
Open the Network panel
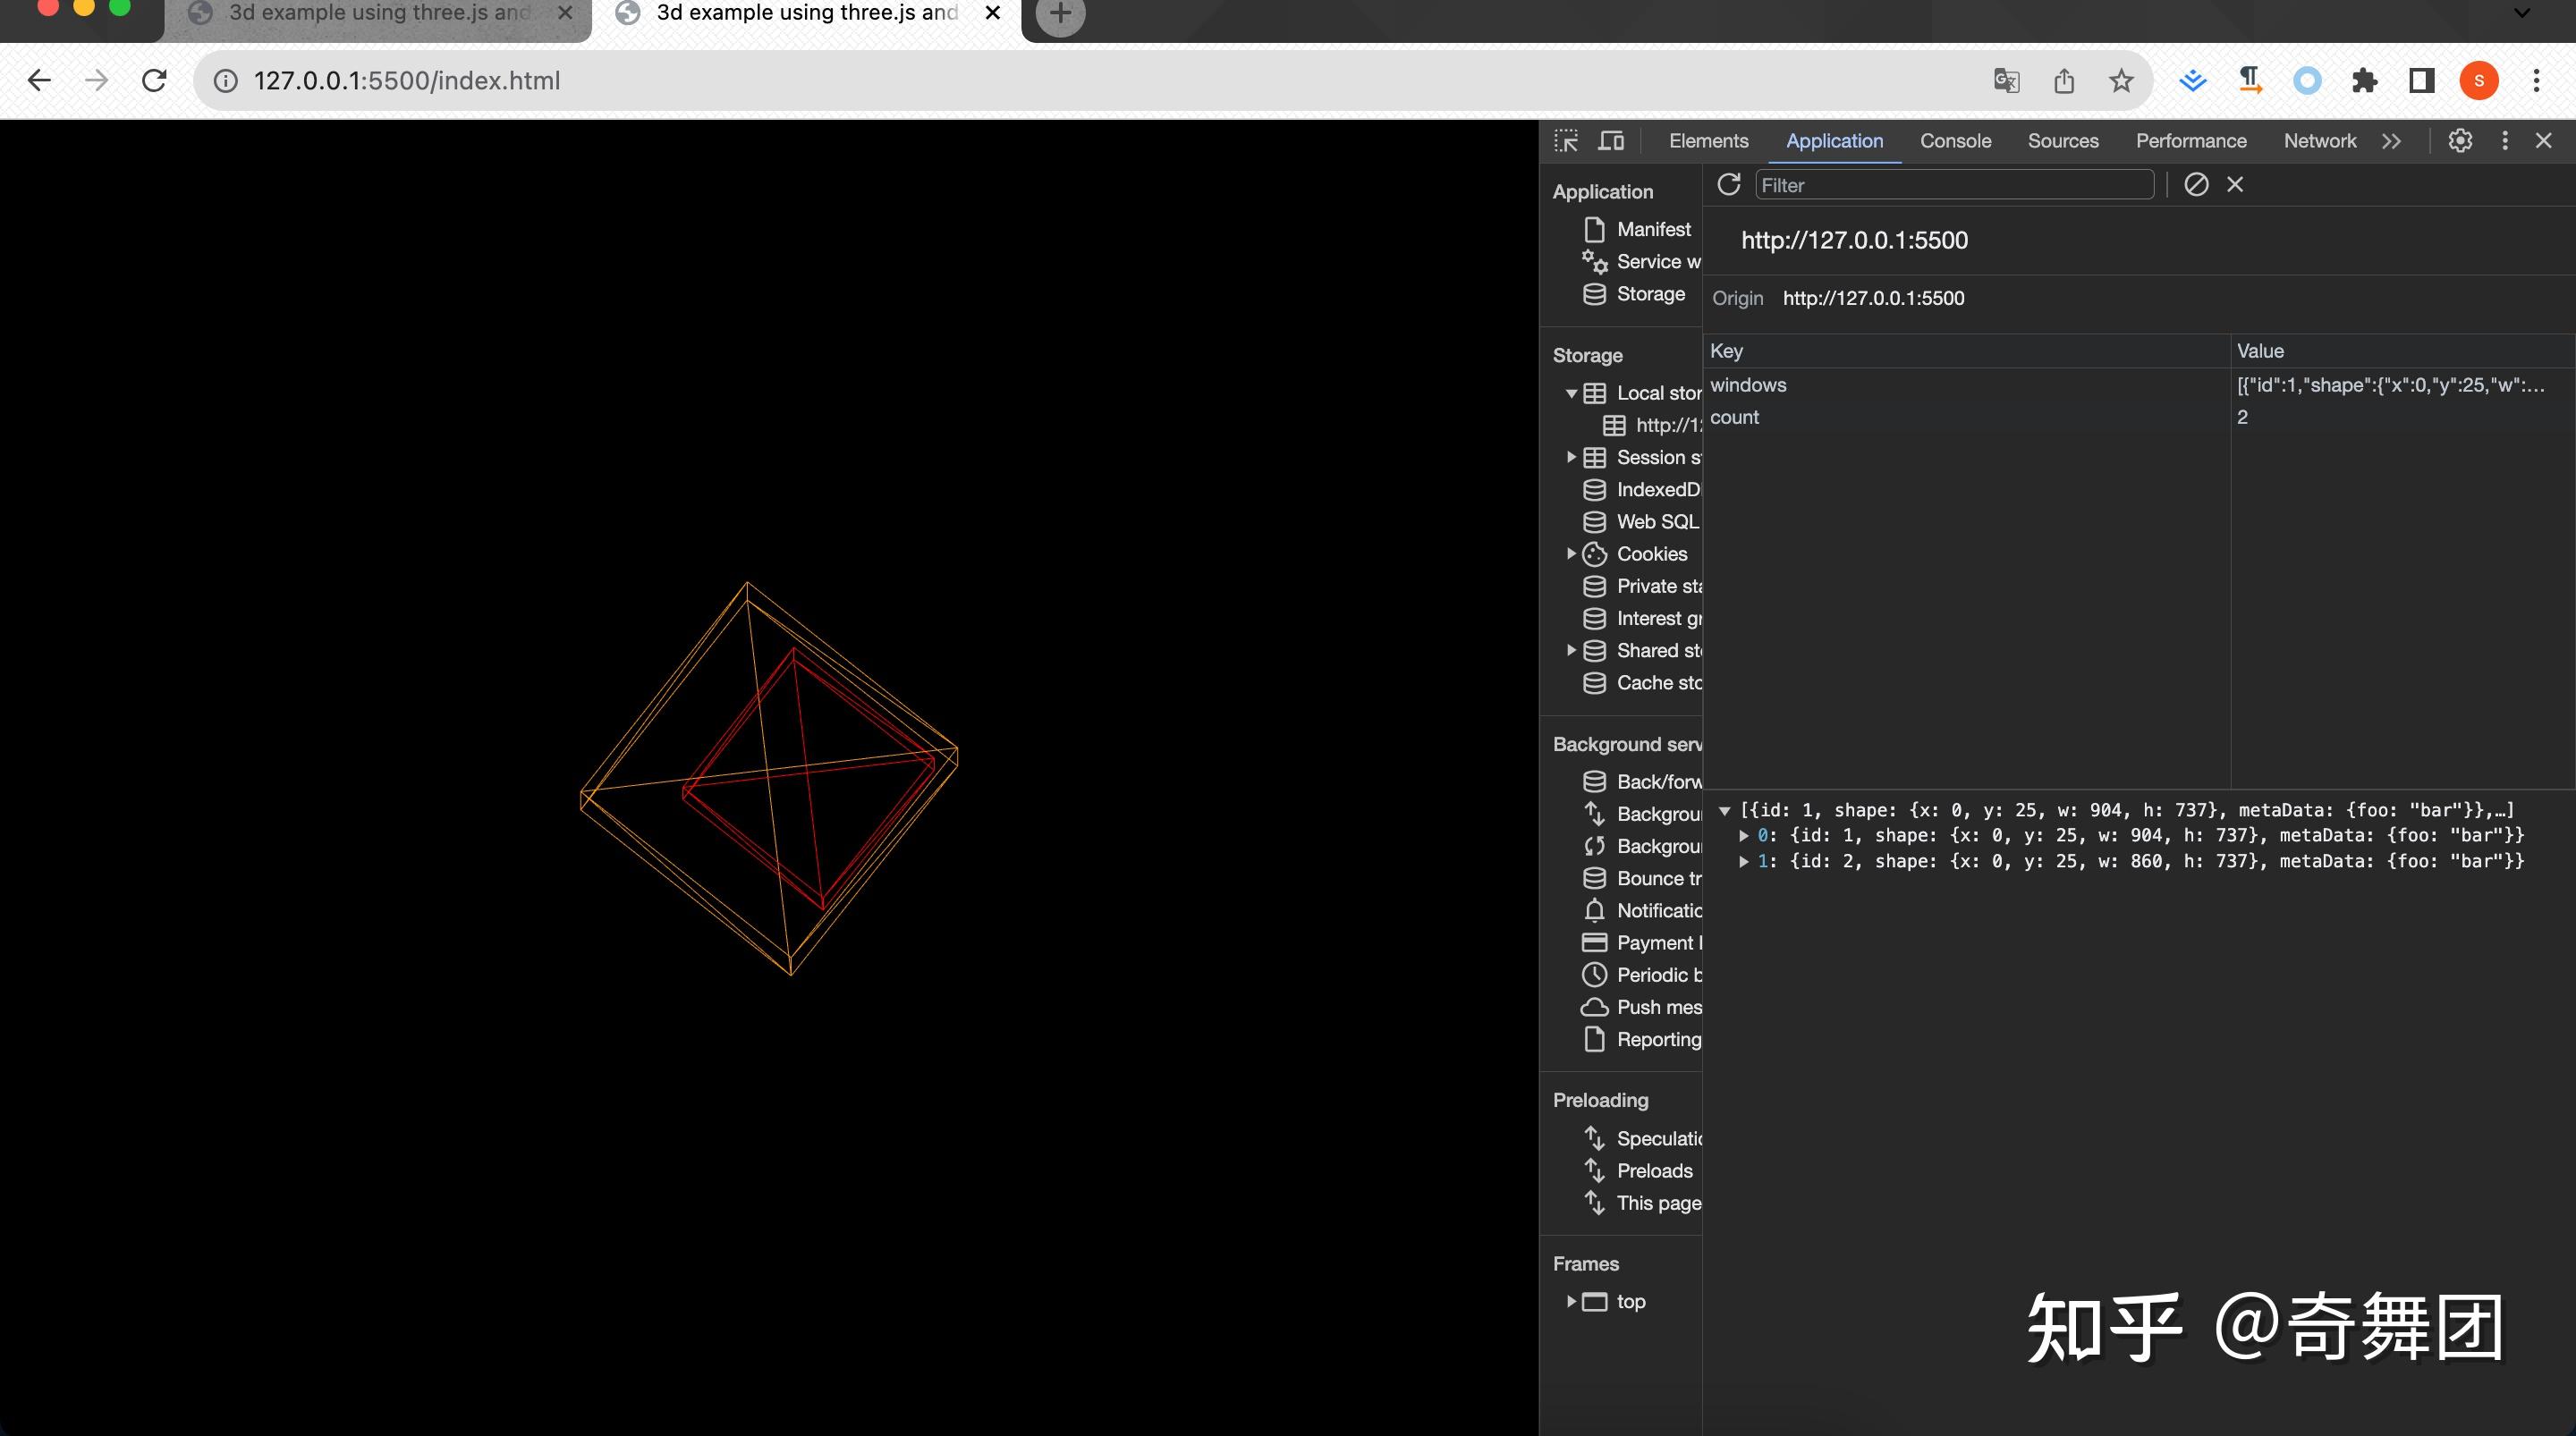click(x=2320, y=141)
